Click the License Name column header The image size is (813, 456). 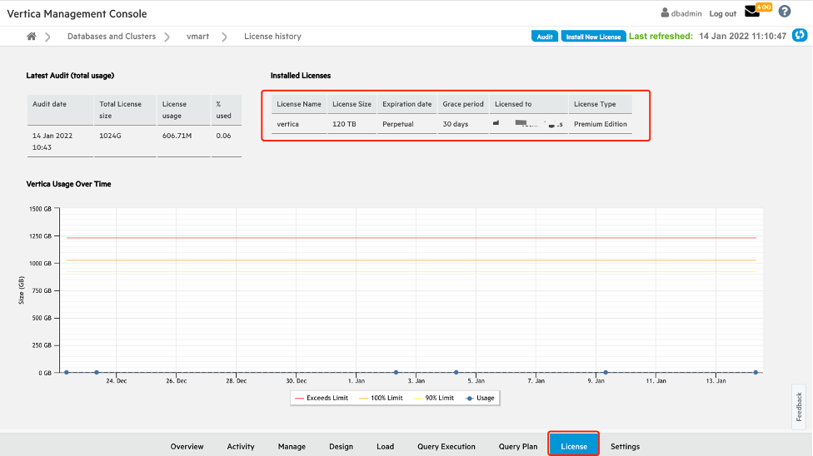click(299, 104)
